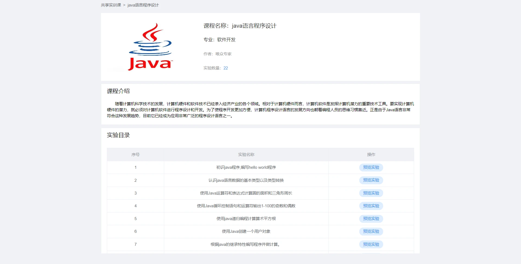Click the Java course logo image
521x264 pixels.
click(150, 47)
